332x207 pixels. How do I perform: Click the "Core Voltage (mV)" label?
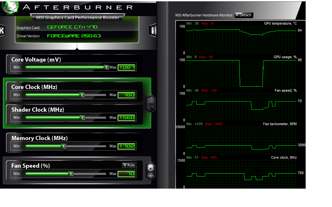(x=36, y=60)
